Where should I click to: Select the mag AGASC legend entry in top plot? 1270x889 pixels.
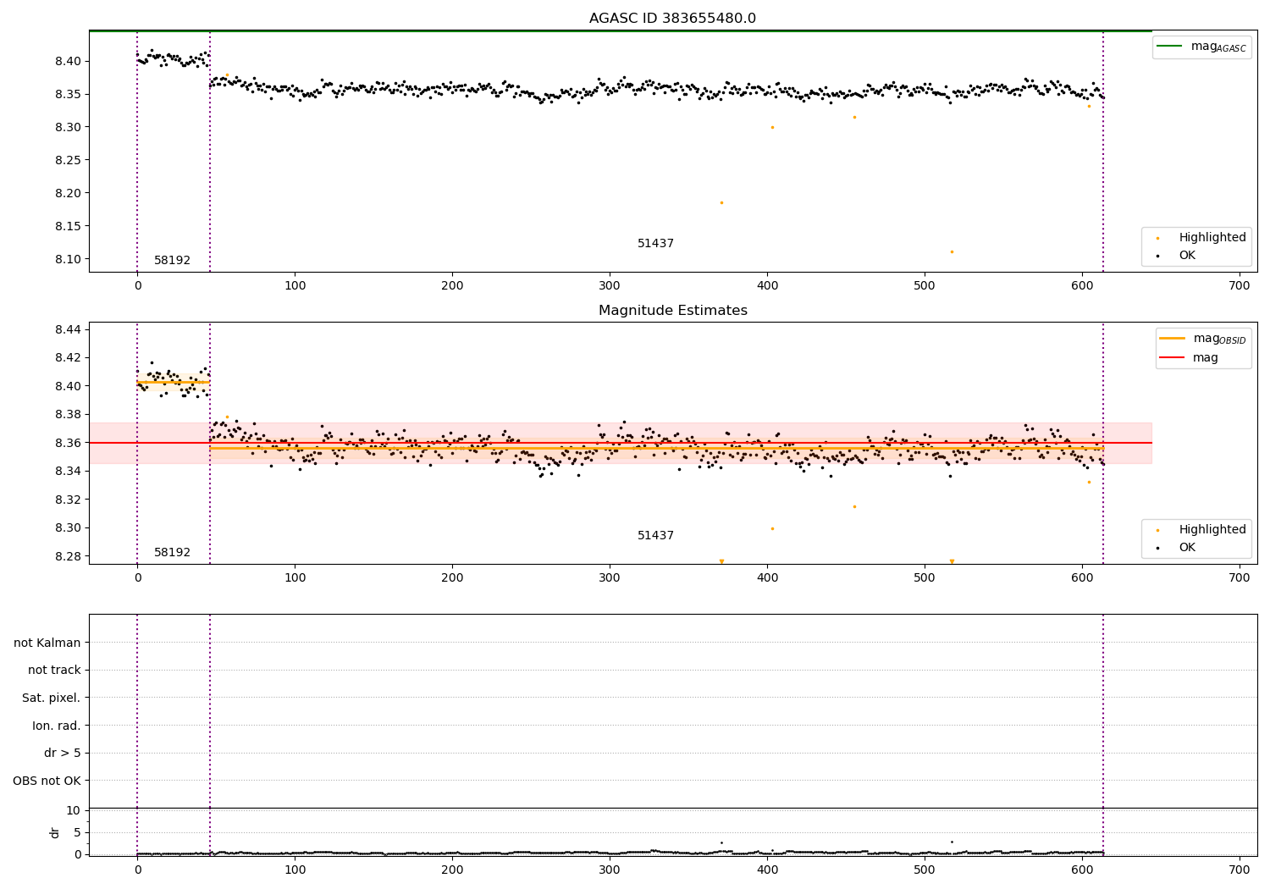(x=1201, y=47)
